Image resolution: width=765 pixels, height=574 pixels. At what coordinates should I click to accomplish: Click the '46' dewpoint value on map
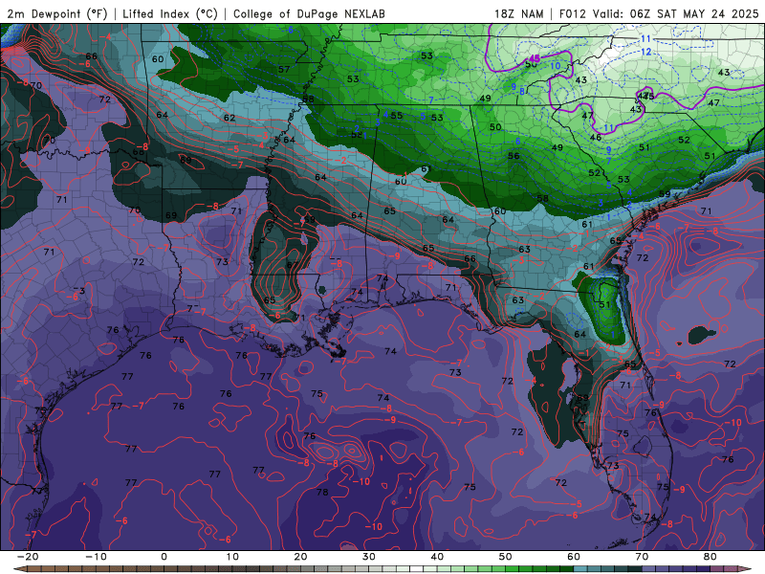596,137
